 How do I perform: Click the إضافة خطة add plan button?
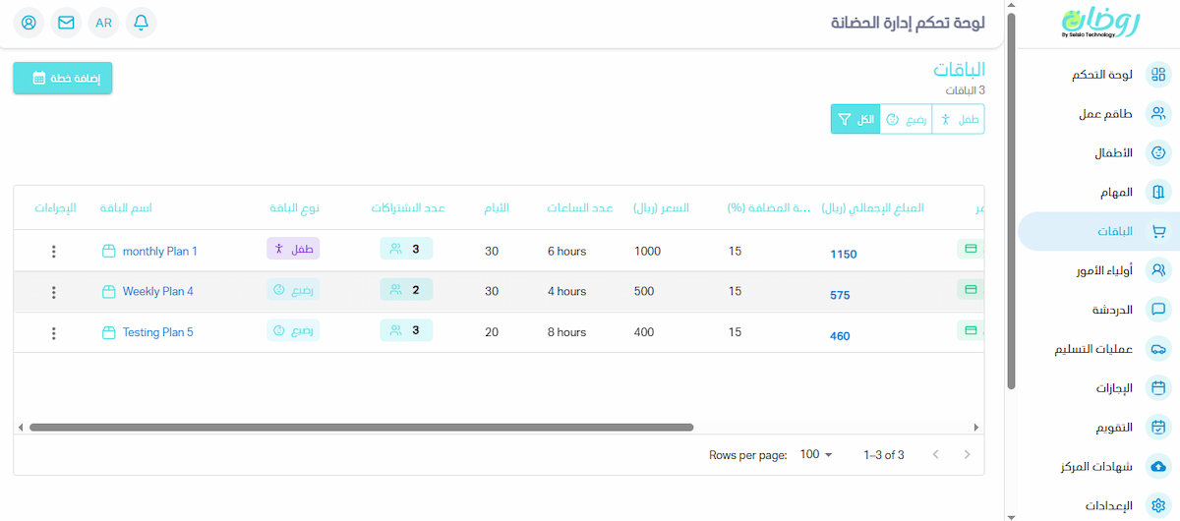coord(63,79)
